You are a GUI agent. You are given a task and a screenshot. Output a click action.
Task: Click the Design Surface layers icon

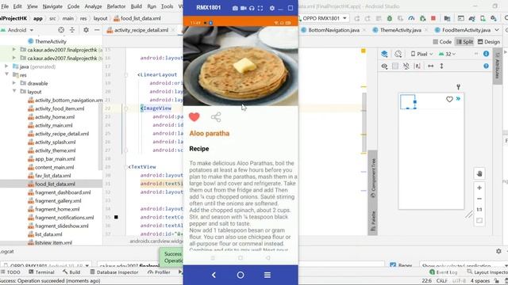(384, 54)
